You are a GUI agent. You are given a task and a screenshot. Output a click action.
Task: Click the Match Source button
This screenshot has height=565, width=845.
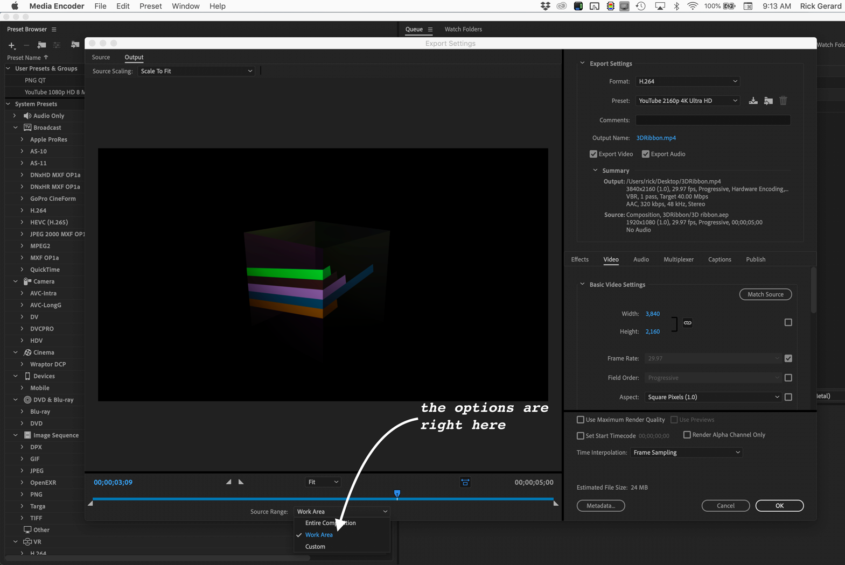click(765, 294)
